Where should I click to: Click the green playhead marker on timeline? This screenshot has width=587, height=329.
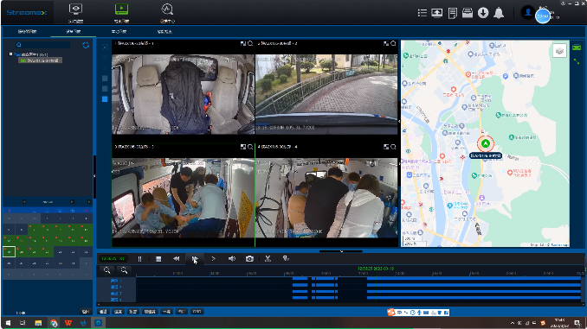click(x=376, y=269)
